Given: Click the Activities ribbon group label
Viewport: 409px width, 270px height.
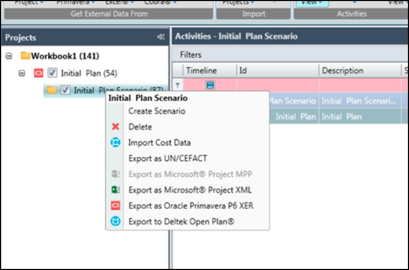Looking at the screenshot, I should pos(352,14).
